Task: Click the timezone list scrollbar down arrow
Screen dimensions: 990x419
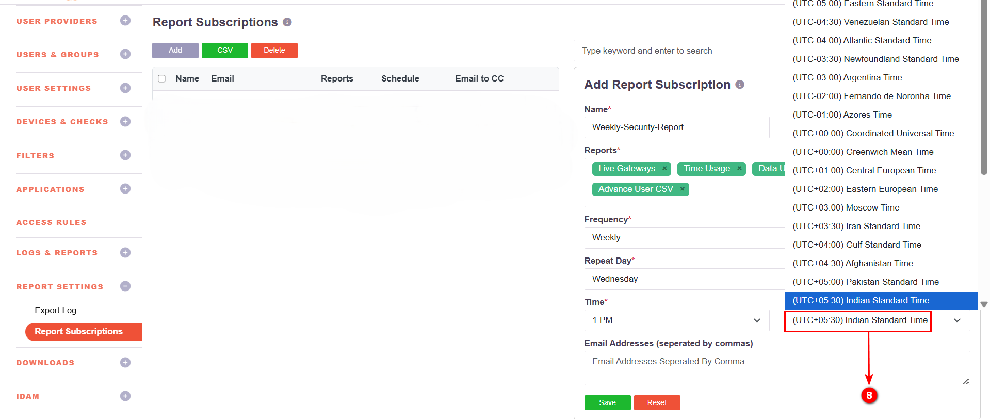Action: click(984, 304)
